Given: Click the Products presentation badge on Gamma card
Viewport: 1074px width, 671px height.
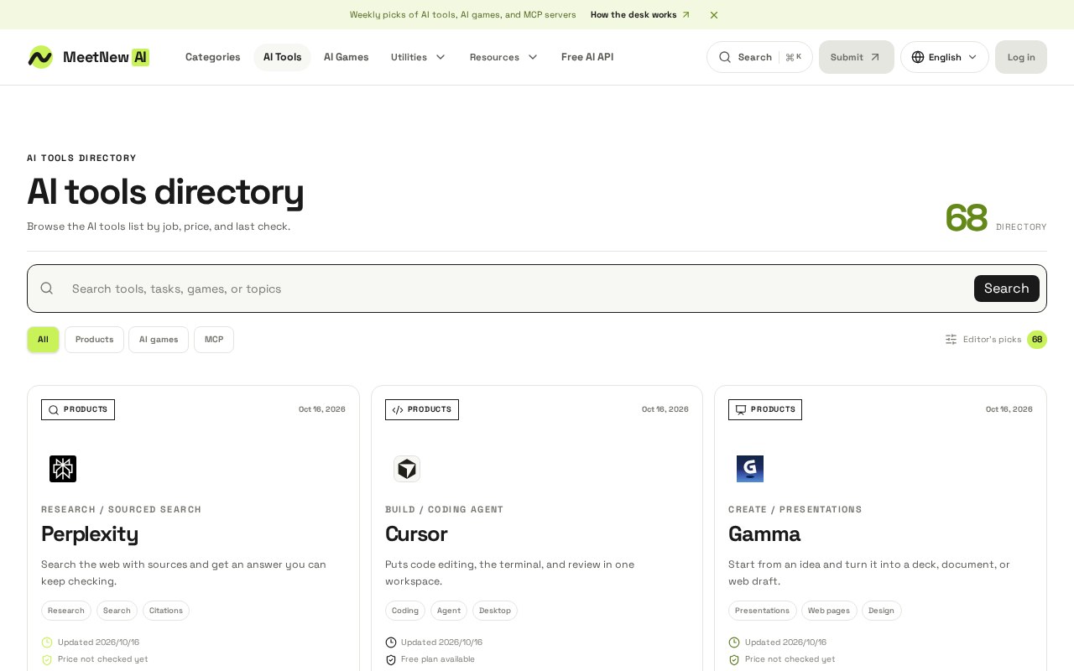Looking at the screenshot, I should pyautogui.click(x=765, y=409).
